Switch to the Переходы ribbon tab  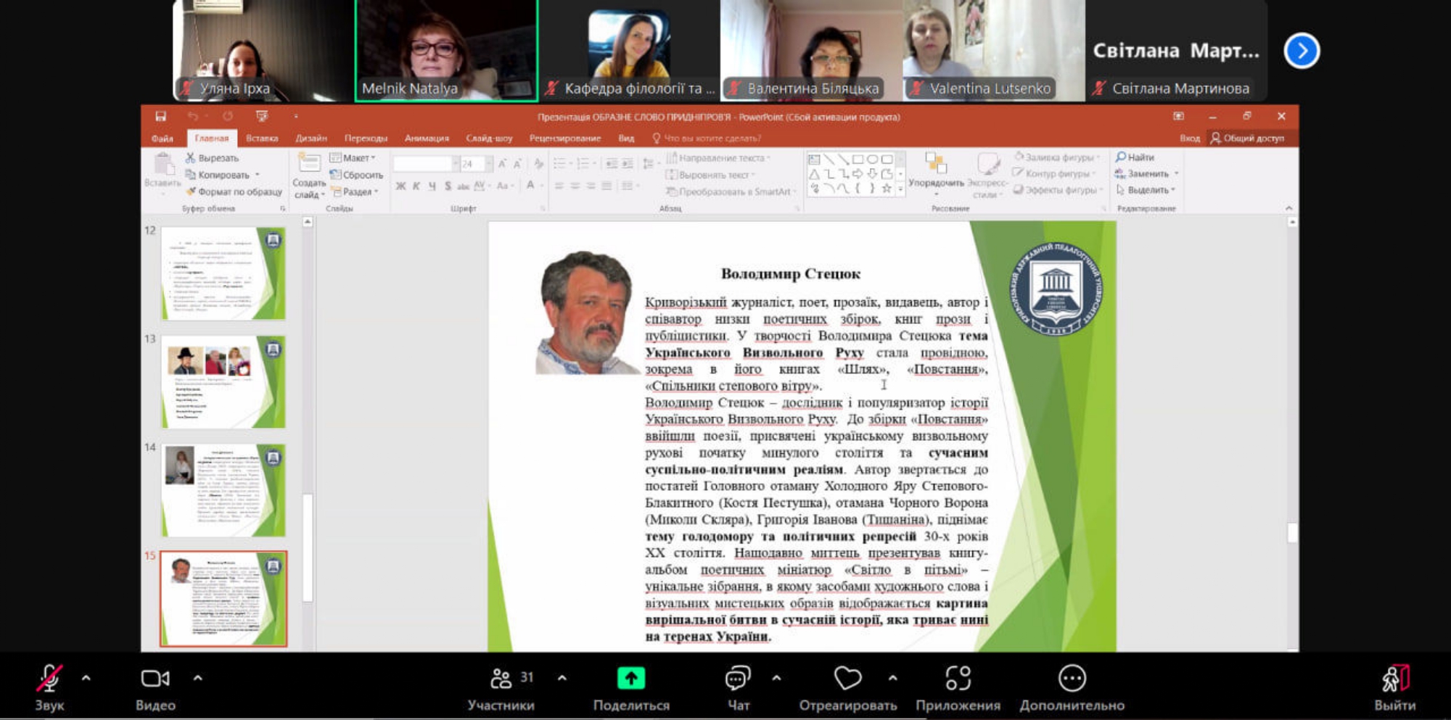366,138
